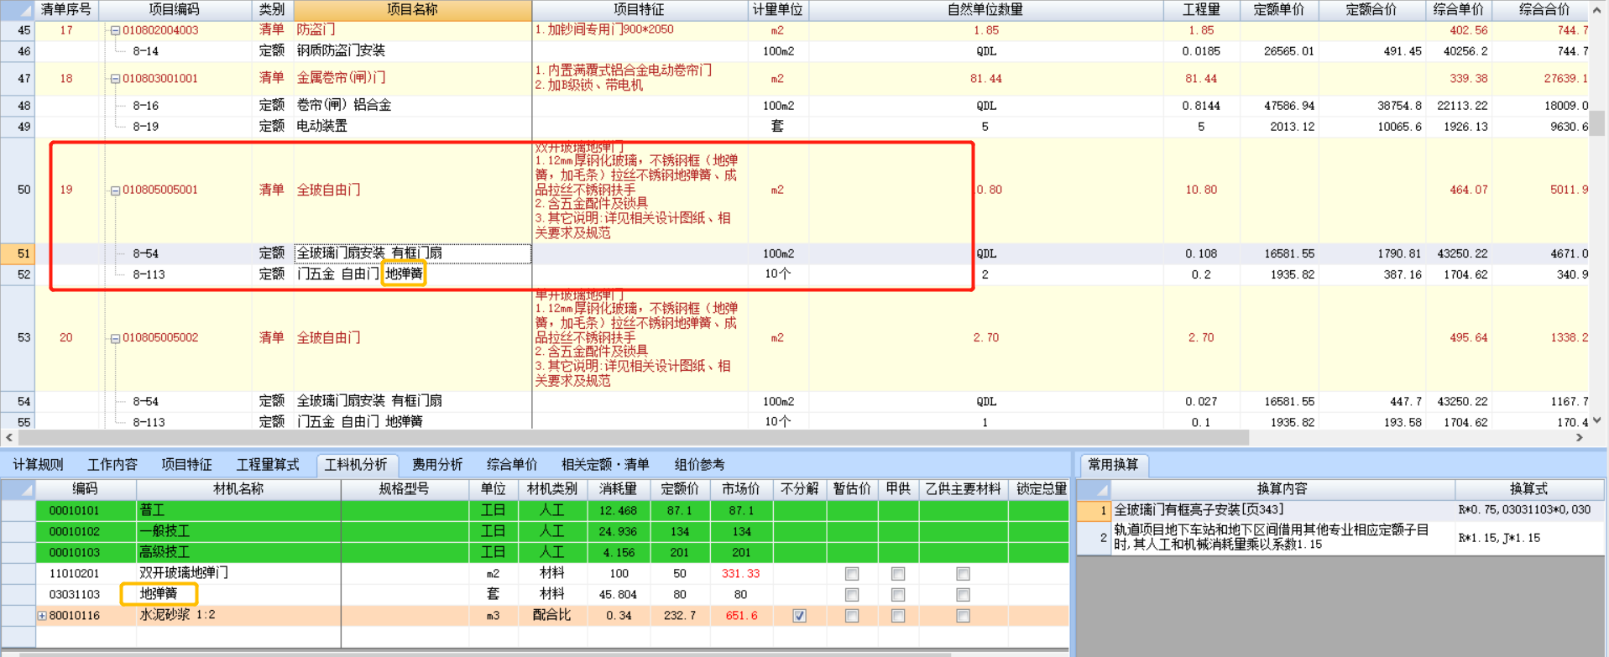This screenshot has height=657, width=1609.
Task: Select the 钢质防盗门安装 quota row
Action: pyautogui.click(x=341, y=51)
